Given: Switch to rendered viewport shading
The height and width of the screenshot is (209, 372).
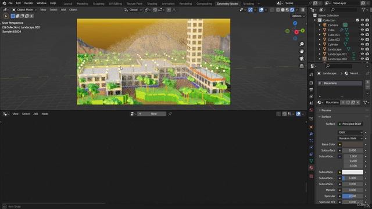Looking at the screenshot, I should click(x=292, y=10).
